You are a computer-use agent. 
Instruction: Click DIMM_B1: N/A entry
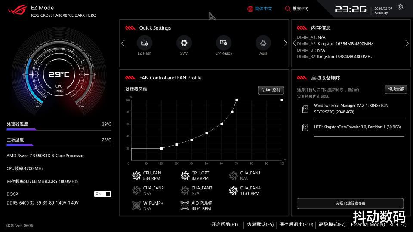[x=311, y=50]
